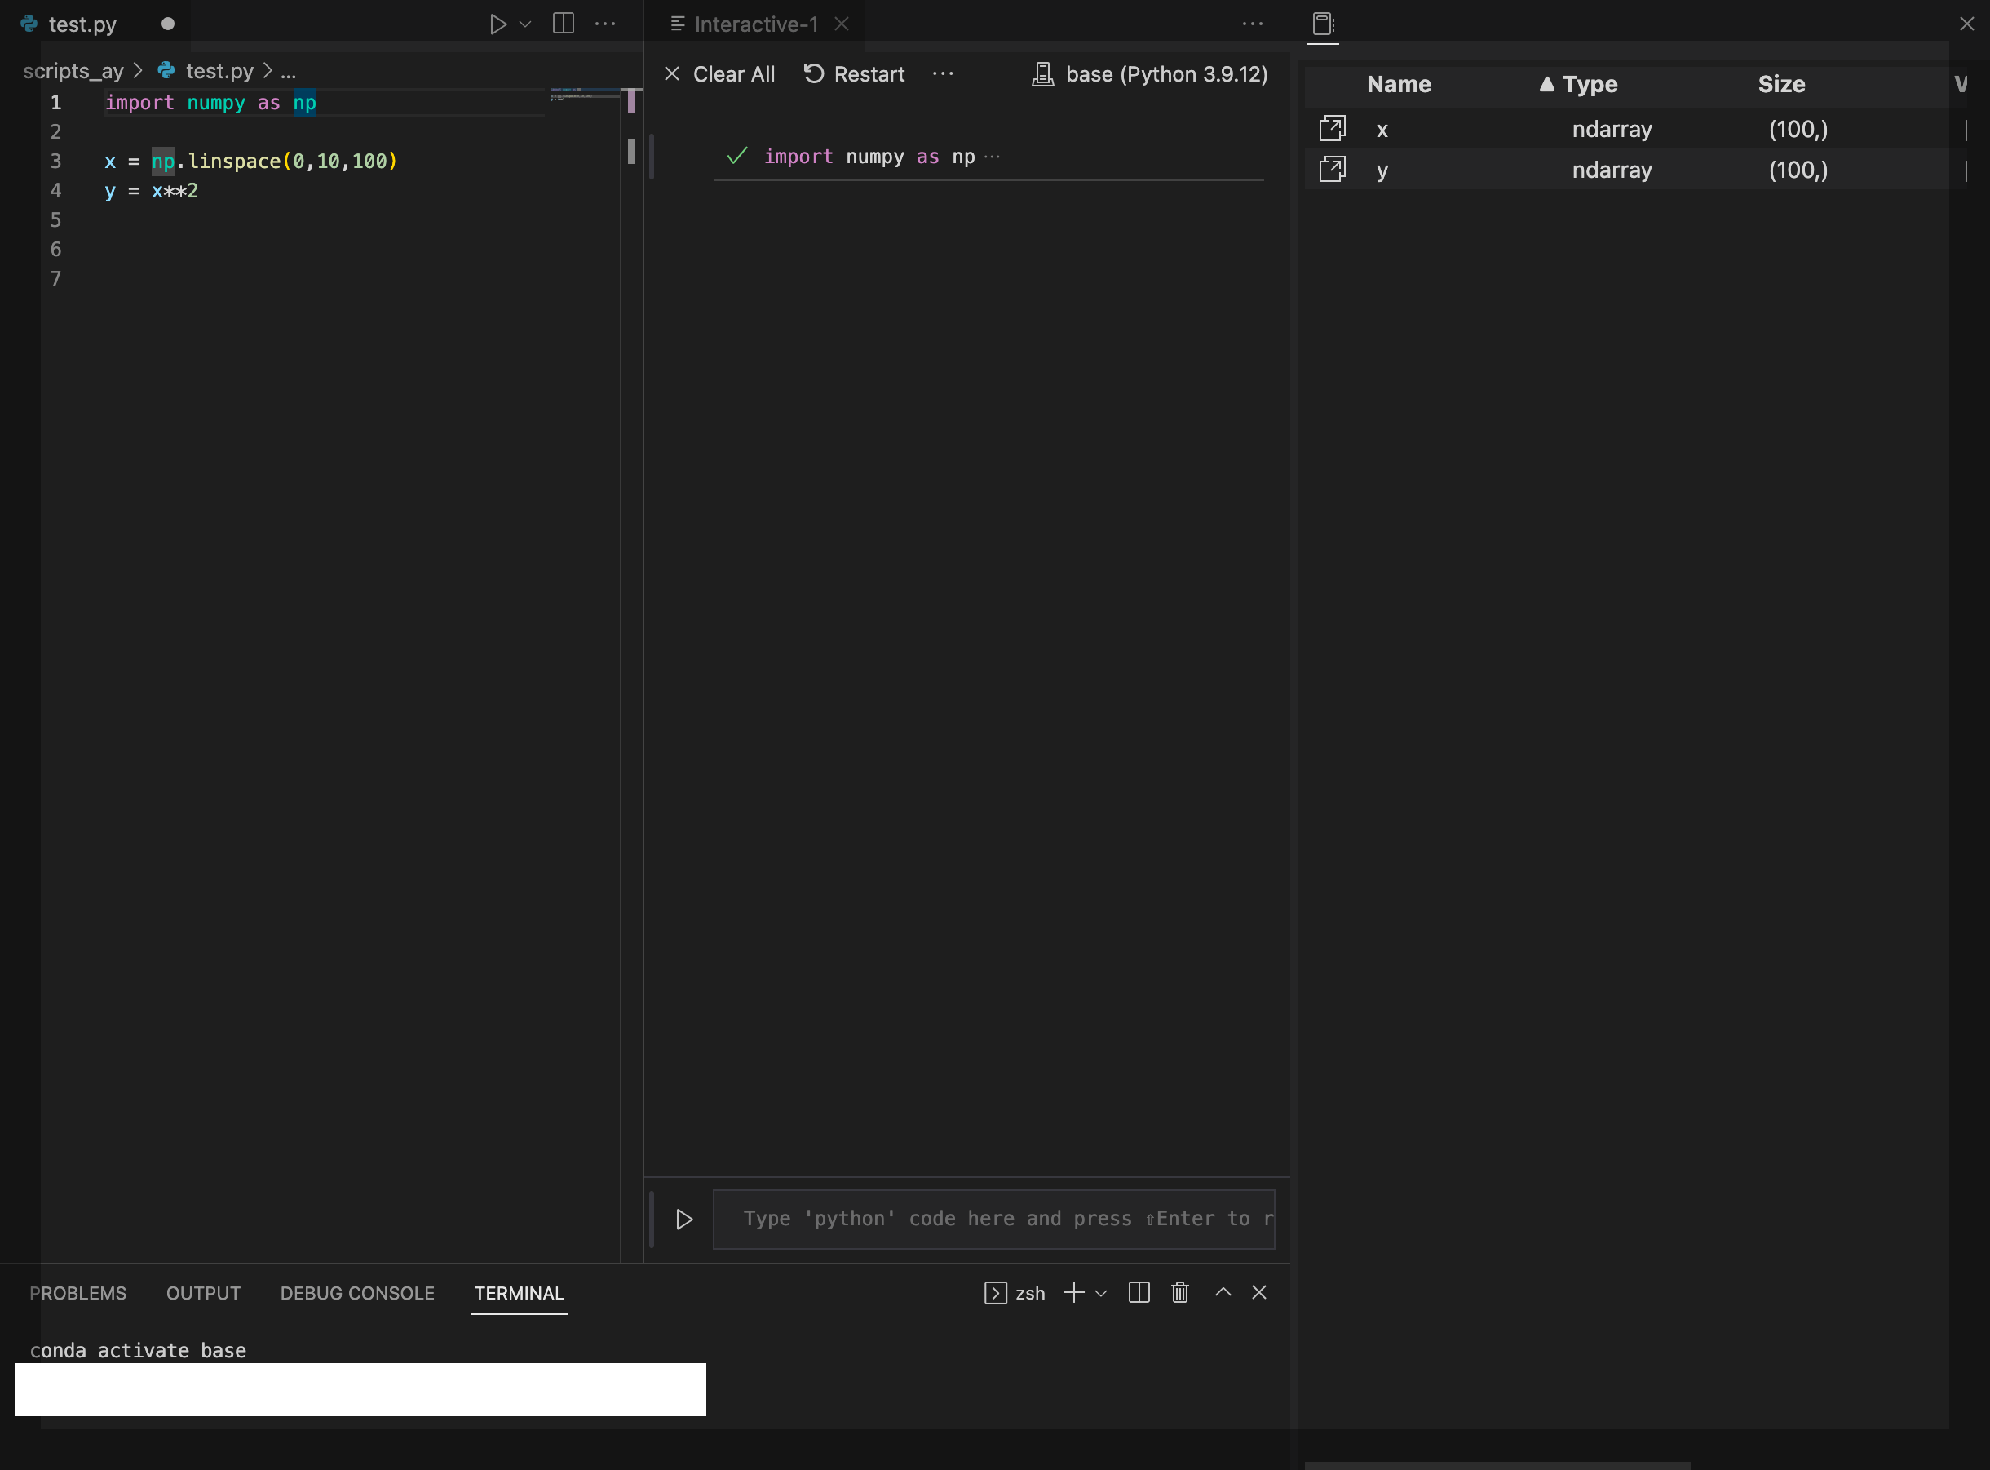
Task: Click the split editor right icon
Action: click(563, 24)
